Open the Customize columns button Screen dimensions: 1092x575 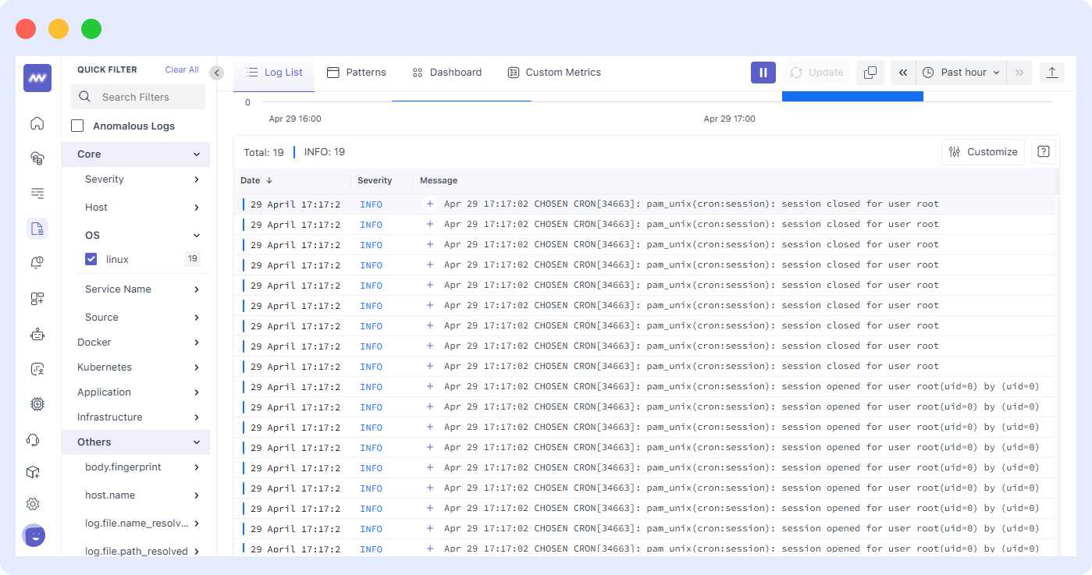coord(984,152)
